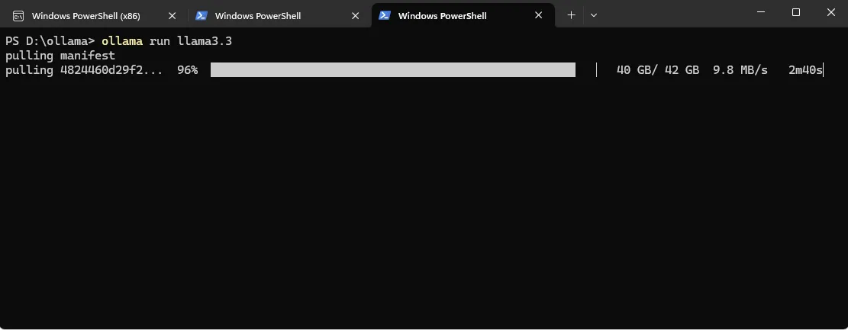Minimize the terminal window

(761, 12)
